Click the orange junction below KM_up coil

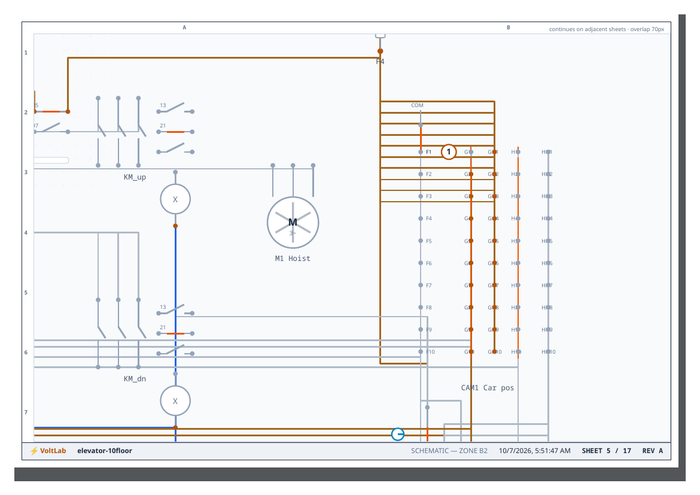click(x=175, y=226)
